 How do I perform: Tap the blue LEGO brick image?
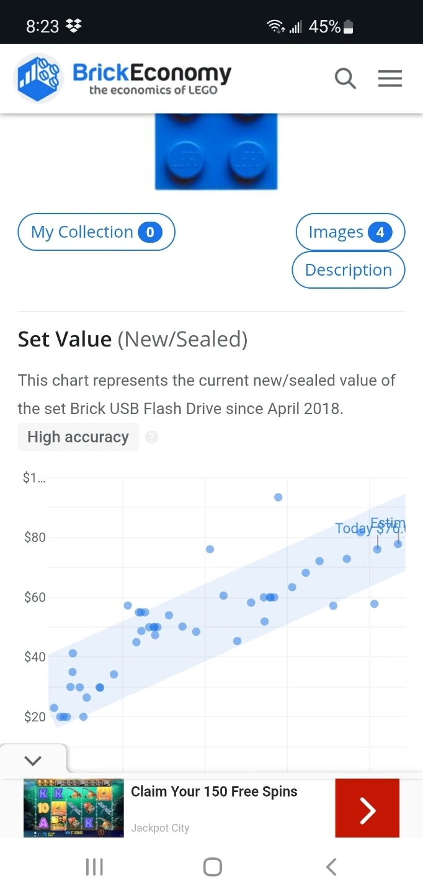coord(216,151)
